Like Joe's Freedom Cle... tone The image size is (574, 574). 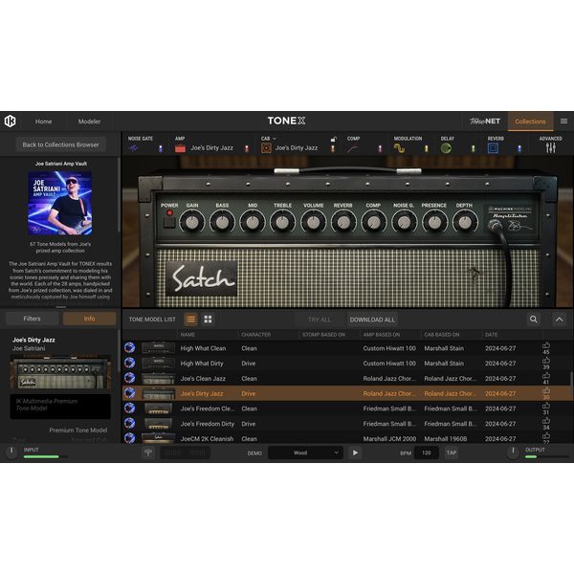point(546,406)
